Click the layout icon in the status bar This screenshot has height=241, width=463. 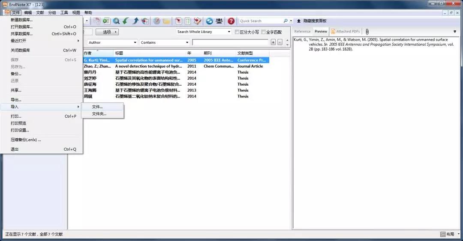442,234
